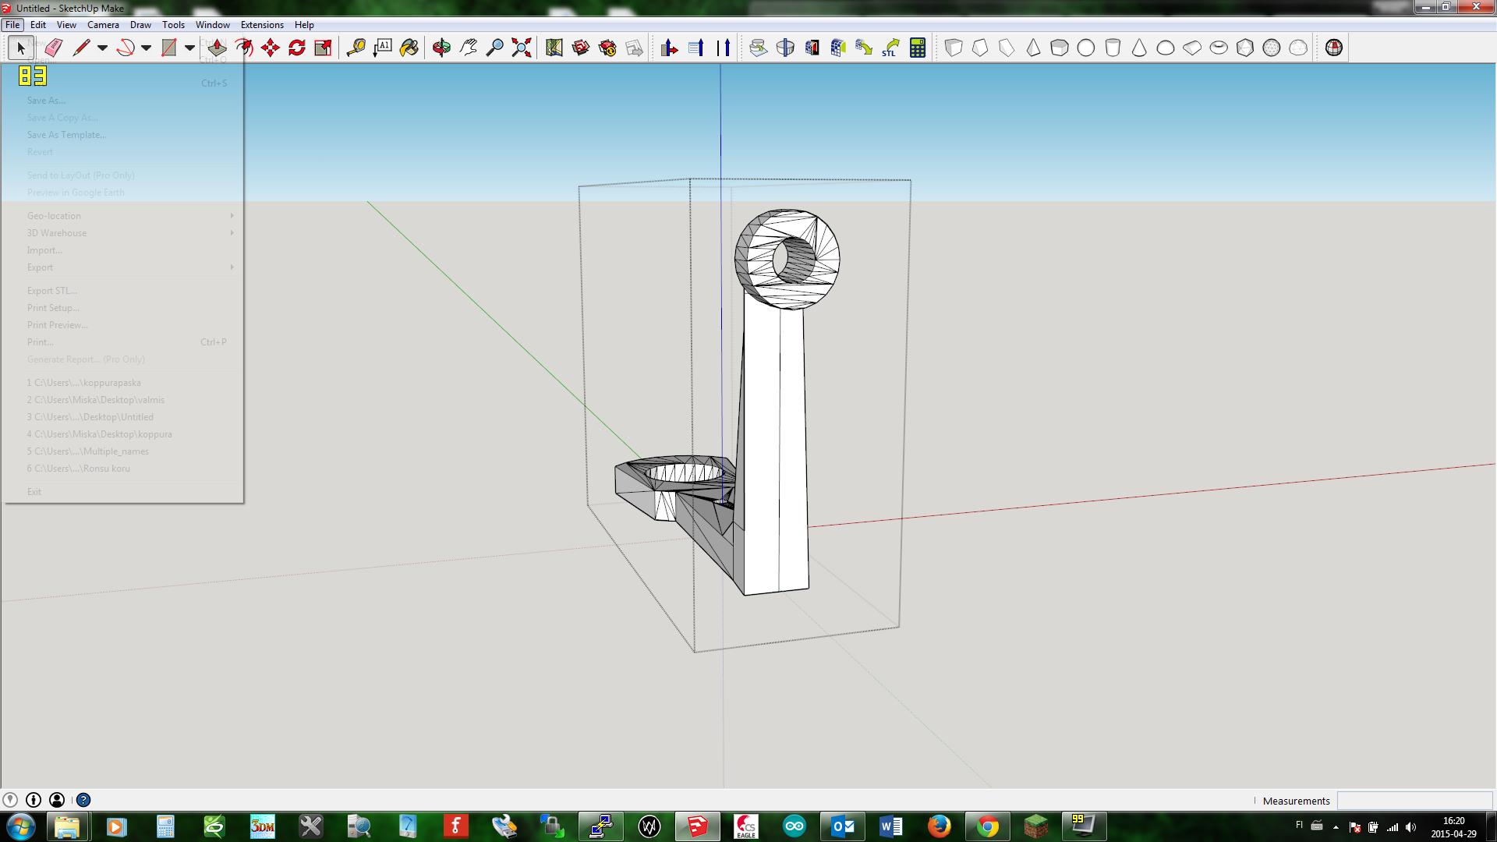1497x842 pixels.
Task: Select the Rotate tool
Action: pos(296,48)
